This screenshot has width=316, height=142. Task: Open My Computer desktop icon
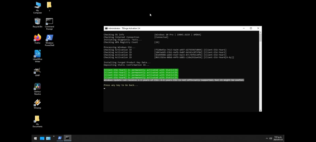click(x=37, y=5)
